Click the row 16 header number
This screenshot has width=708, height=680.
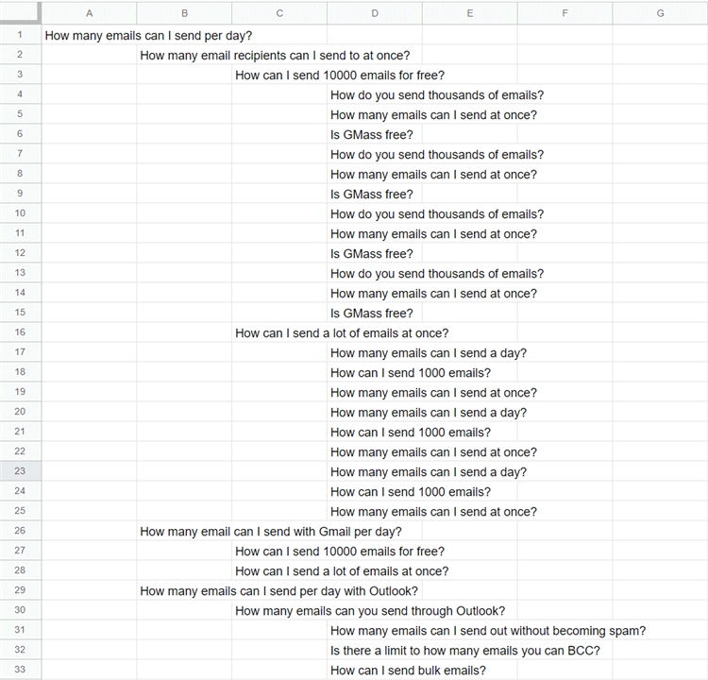(x=20, y=332)
